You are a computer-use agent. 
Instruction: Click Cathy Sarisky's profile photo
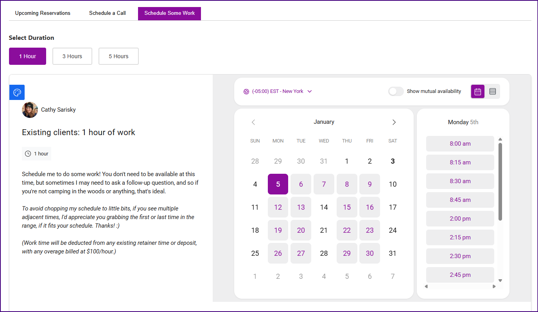(30, 110)
